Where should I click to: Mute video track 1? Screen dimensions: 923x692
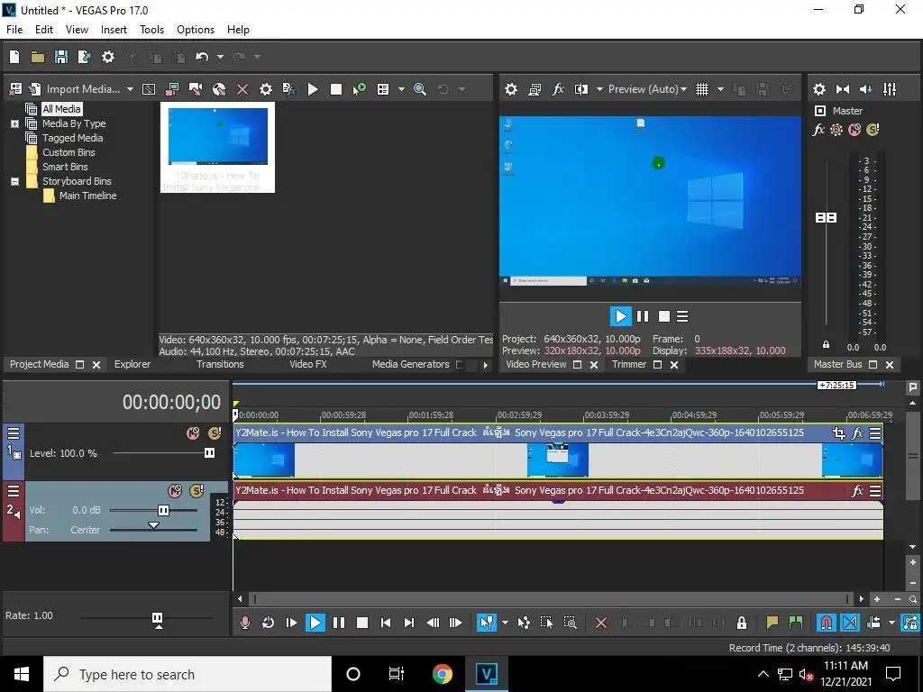click(193, 433)
